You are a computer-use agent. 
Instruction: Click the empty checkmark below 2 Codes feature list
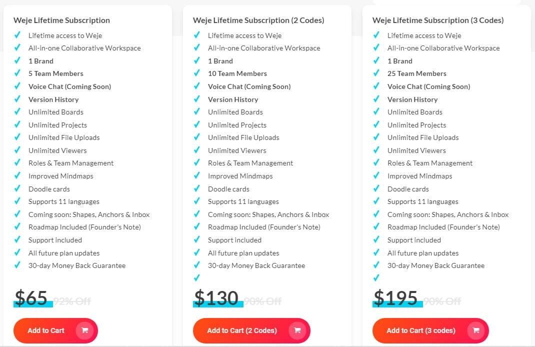(197, 278)
